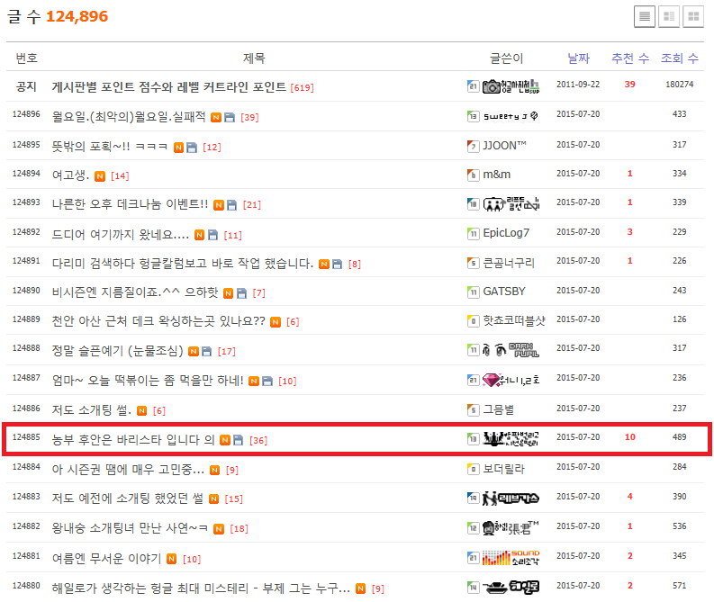This screenshot has width=714, height=602.
Task: Click the level icon beside author GATSBY
Action: click(473, 292)
